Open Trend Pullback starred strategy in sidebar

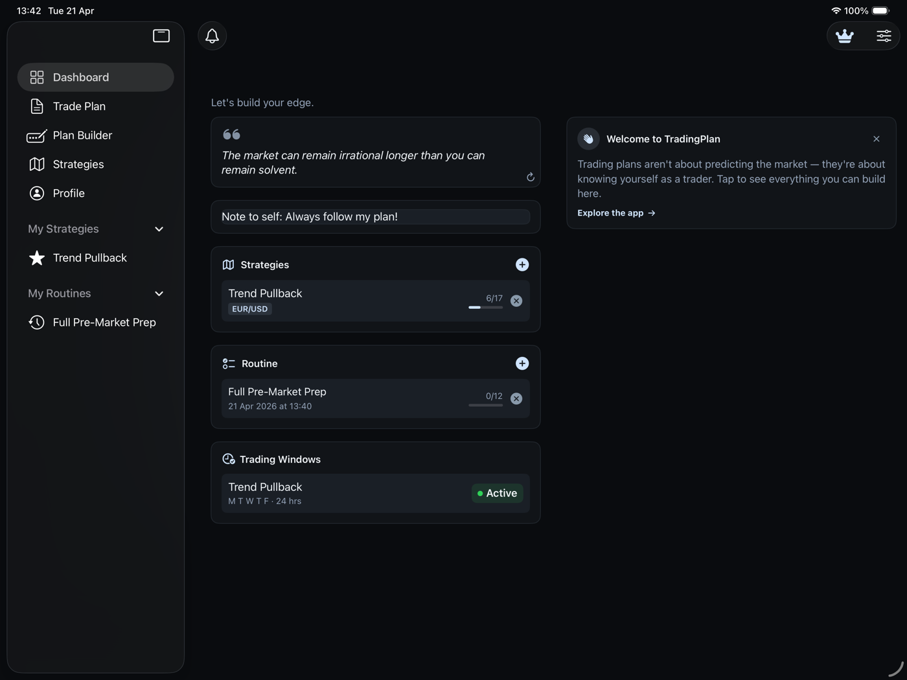click(95, 258)
